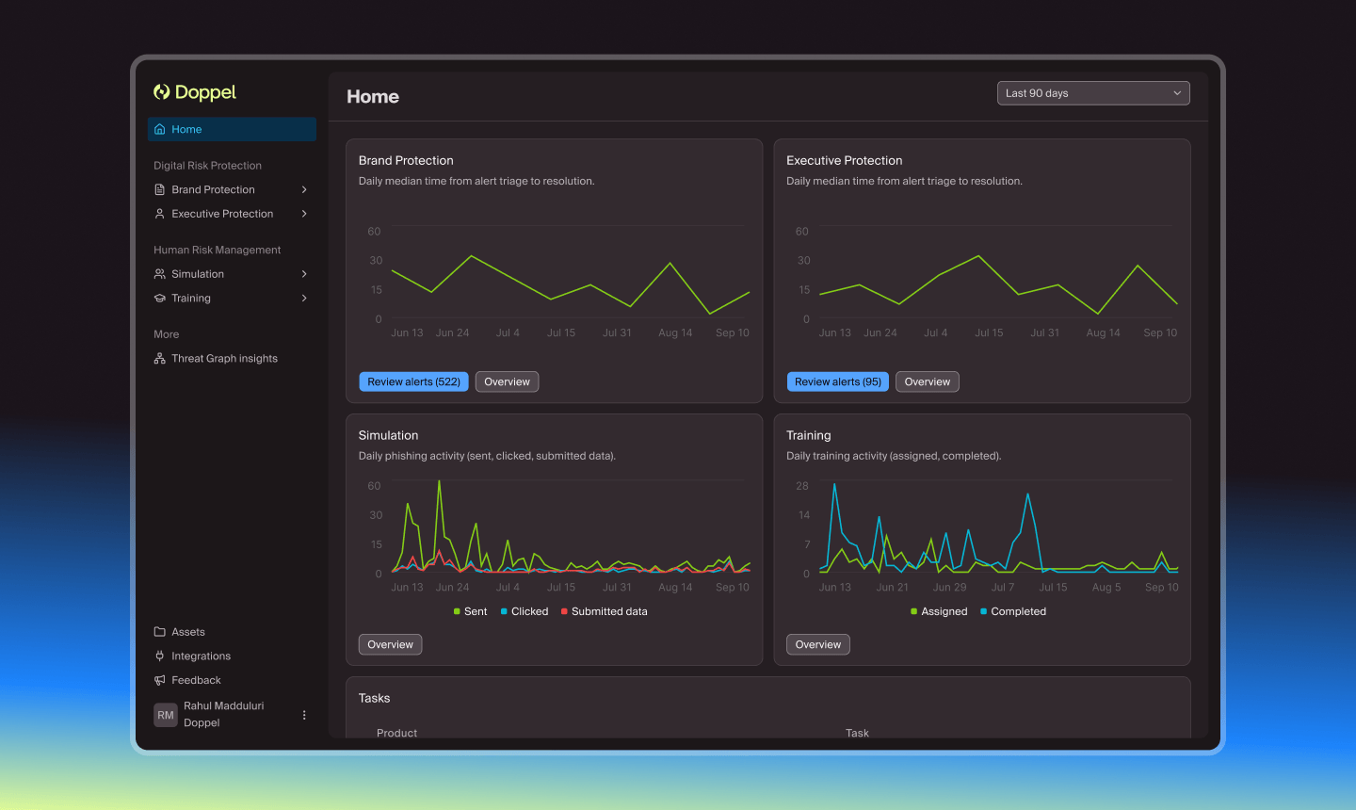Open Brand Protection card Overview button
1356x810 pixels.
click(507, 381)
